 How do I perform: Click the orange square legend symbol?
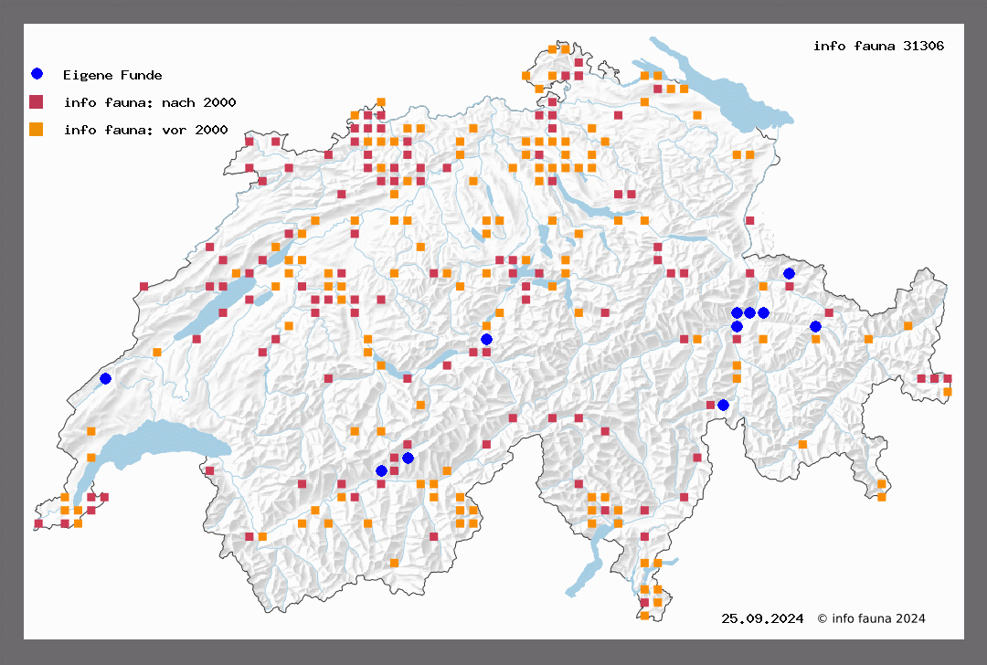tap(37, 129)
